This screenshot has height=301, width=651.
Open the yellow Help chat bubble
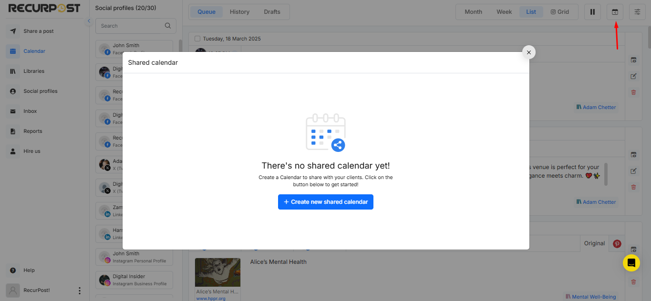(x=631, y=262)
